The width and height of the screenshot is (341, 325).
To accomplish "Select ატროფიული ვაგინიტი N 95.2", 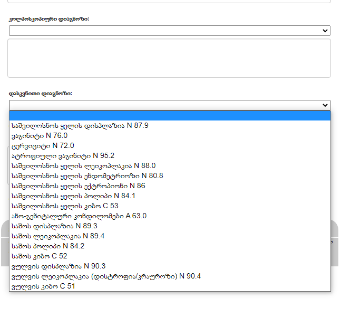I will tap(63, 156).
